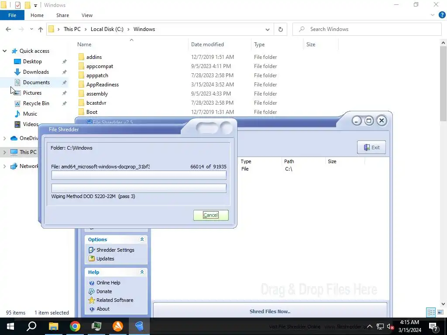Expand the Network tree node

click(4, 166)
